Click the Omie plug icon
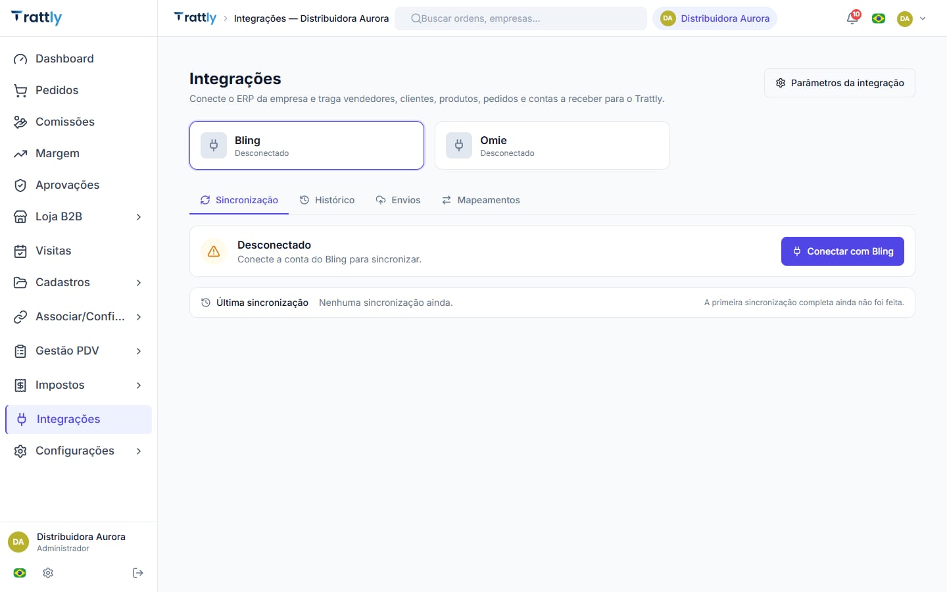This screenshot has height=592, width=947. point(459,145)
